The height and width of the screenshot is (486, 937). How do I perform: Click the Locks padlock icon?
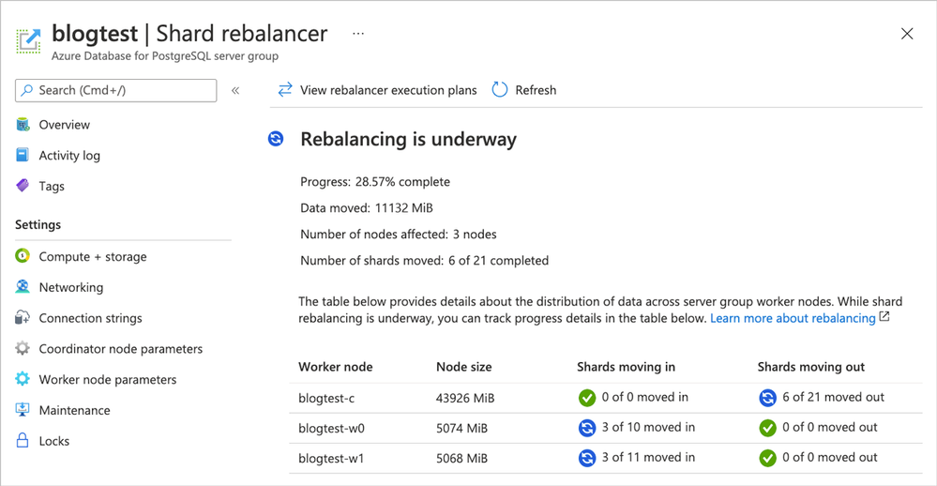23,441
